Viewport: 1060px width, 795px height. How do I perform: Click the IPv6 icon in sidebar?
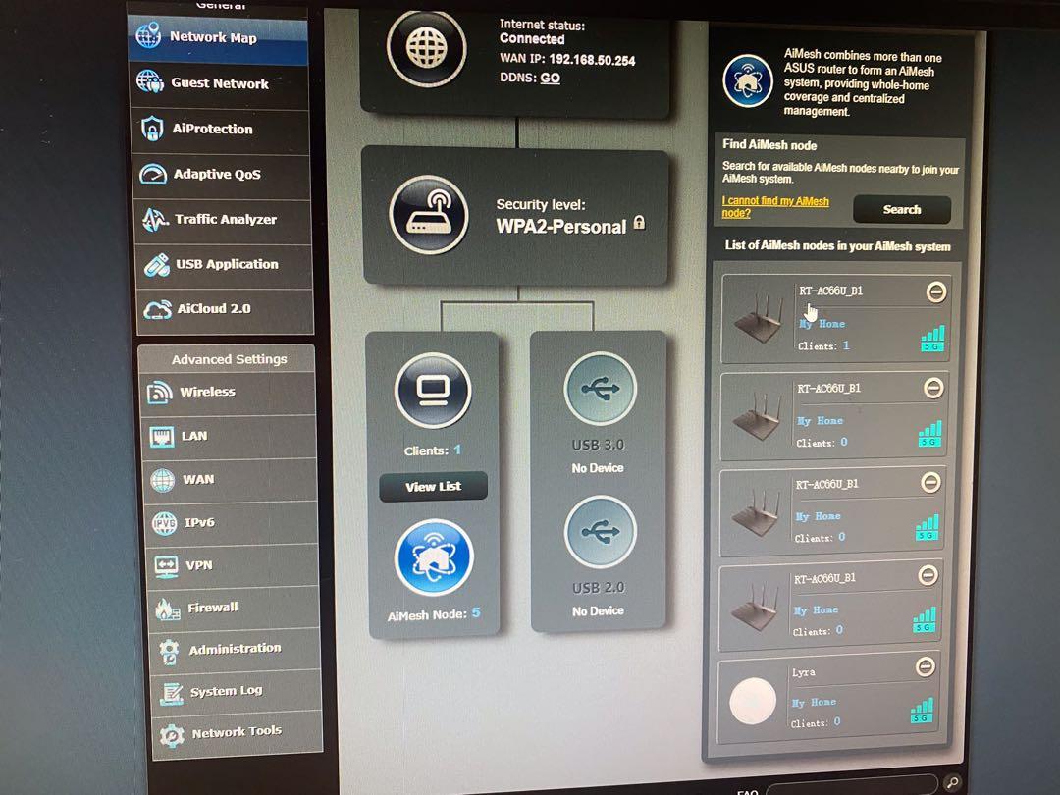pos(164,522)
